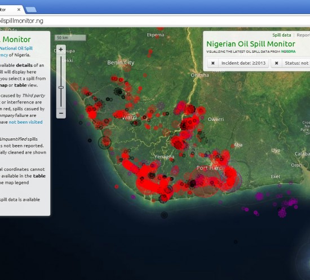The width and height of the screenshot is (310, 280).
Task: Zoom in with the map plus button
Action: 61,49
